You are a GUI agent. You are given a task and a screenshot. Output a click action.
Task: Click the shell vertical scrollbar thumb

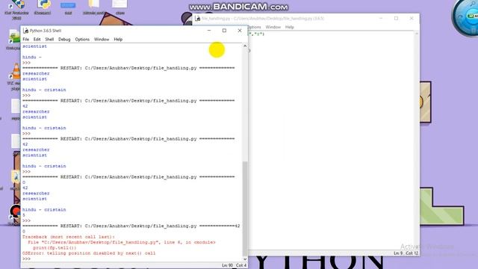(x=245, y=208)
